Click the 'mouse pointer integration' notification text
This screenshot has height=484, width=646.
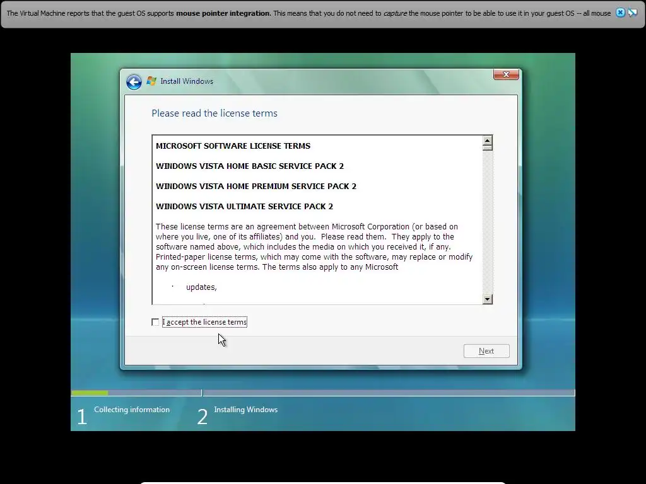point(223,13)
